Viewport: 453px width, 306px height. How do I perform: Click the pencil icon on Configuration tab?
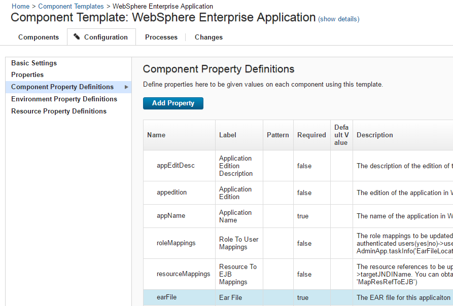(77, 37)
